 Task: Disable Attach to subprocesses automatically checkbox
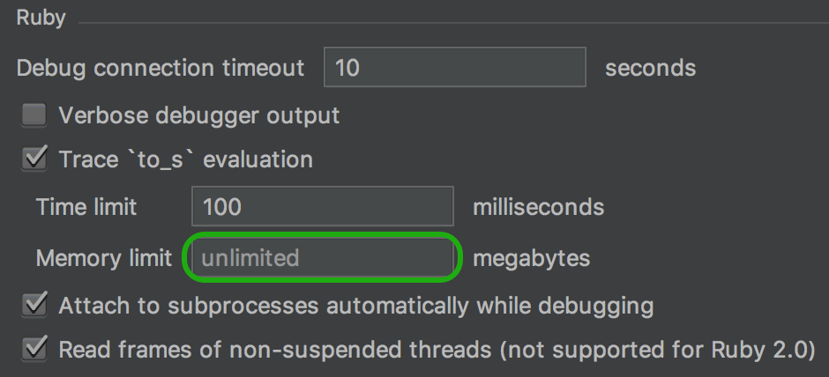pos(34,305)
